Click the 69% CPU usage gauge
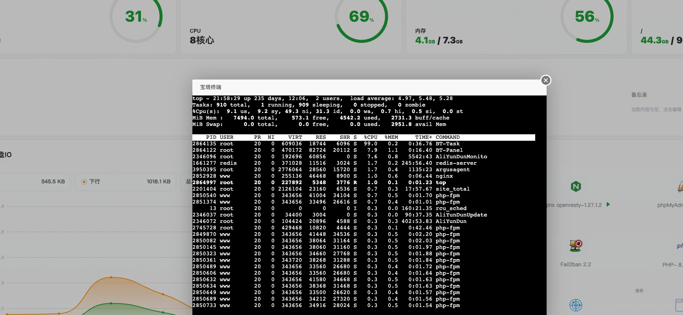Image resolution: width=683 pixels, height=315 pixels. (x=361, y=17)
